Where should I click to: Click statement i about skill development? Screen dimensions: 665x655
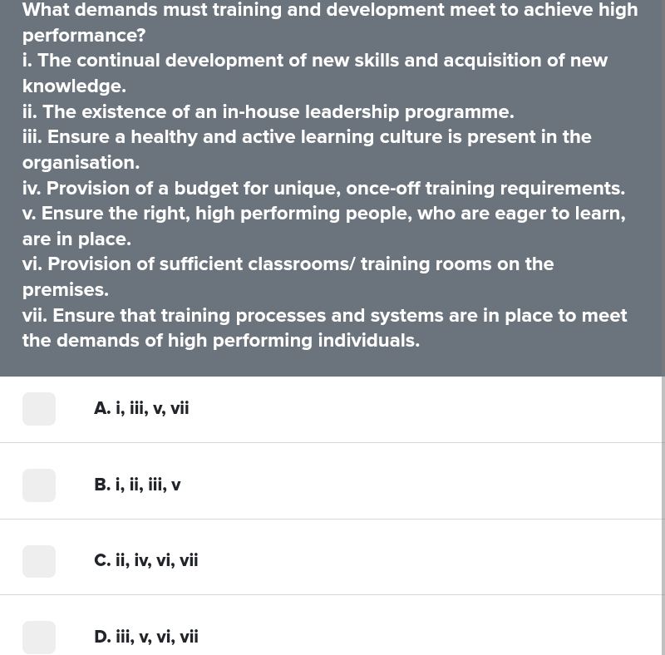[x=315, y=73]
